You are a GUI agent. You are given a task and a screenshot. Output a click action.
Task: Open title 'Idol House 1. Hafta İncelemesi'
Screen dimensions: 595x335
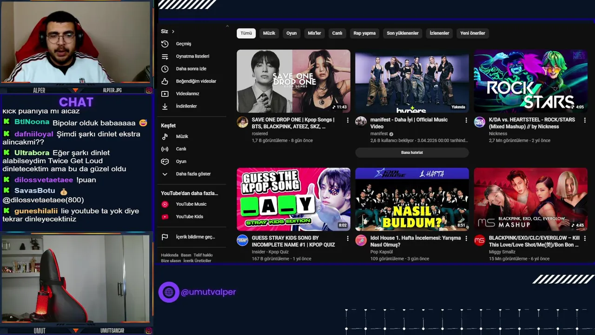416,241
